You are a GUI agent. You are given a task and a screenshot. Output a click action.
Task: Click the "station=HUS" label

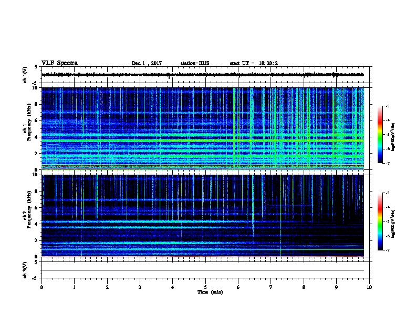[x=195, y=63]
